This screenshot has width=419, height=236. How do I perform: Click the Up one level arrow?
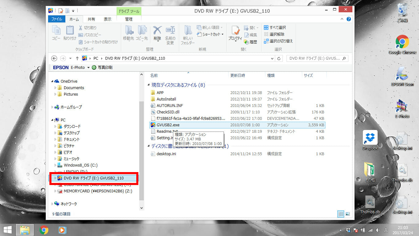77,58
